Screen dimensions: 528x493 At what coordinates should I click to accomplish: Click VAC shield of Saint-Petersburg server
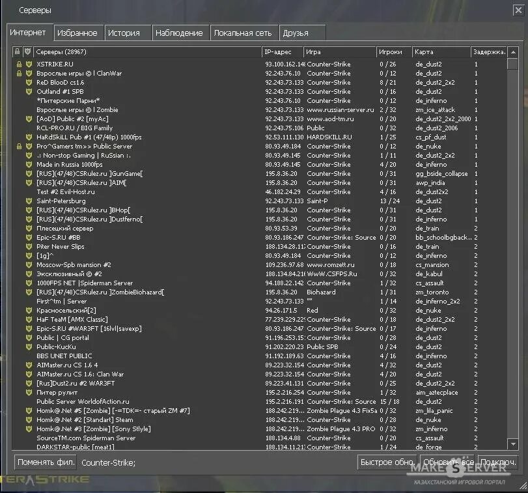tap(29, 201)
